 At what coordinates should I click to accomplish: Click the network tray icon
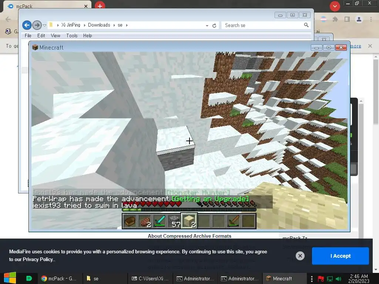point(330,279)
